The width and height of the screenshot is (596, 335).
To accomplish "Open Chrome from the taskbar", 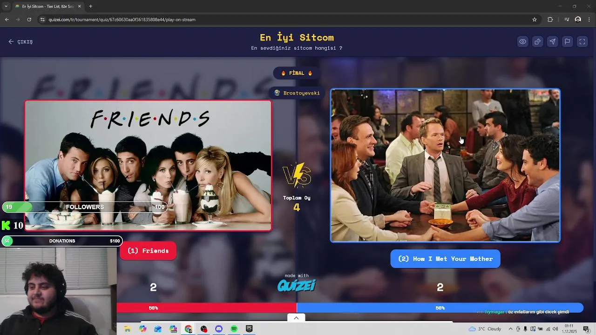I will pyautogui.click(x=188, y=329).
